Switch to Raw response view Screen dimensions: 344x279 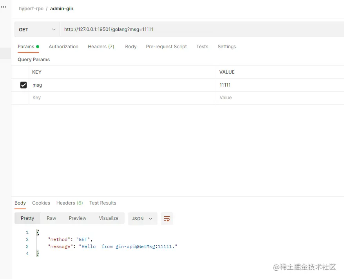pos(51,218)
